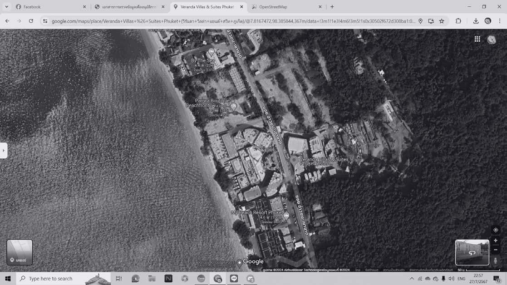Launch Microsoft Edge from the taskbar

coord(135,279)
